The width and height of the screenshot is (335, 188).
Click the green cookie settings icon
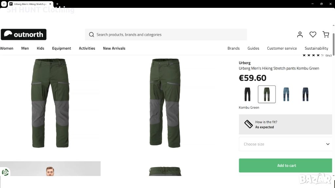click(5, 172)
